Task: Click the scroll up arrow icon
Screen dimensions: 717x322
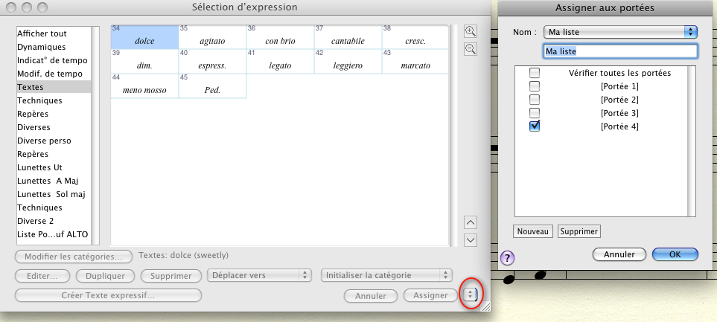Action: click(470, 222)
